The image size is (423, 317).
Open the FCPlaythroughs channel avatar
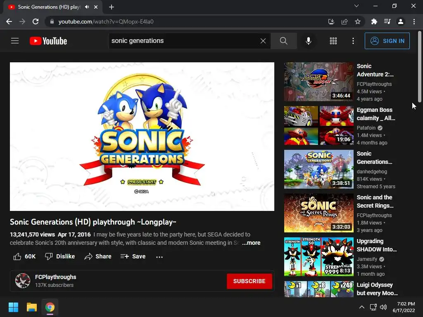click(x=23, y=281)
